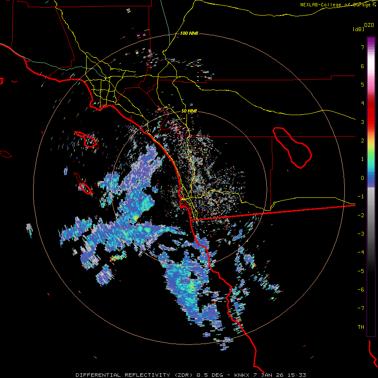Click the -6 value on the color scale
This screenshot has width=378, height=378.
click(361, 290)
